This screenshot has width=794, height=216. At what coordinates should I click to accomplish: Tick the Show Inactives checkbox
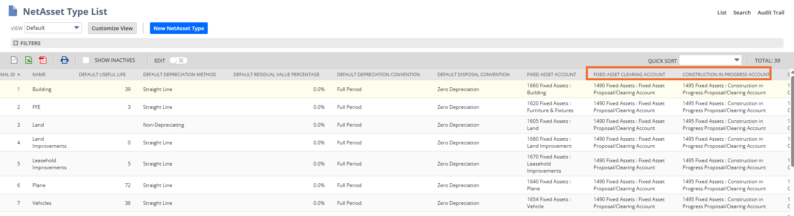pos(86,60)
